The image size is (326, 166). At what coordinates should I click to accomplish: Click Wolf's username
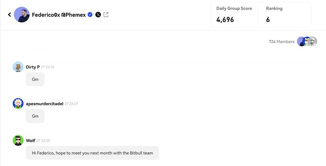click(30, 141)
